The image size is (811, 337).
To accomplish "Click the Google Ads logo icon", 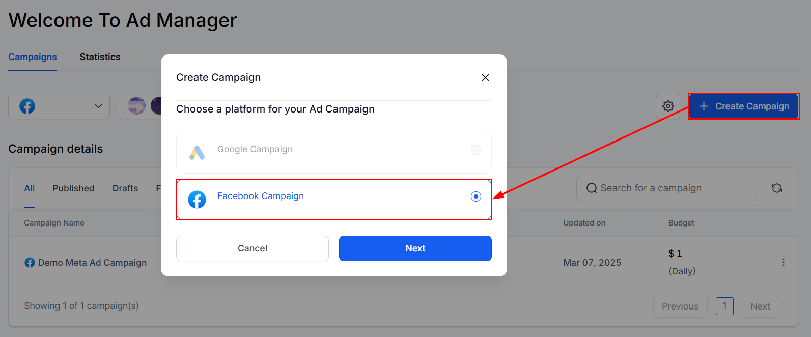I will tap(197, 152).
